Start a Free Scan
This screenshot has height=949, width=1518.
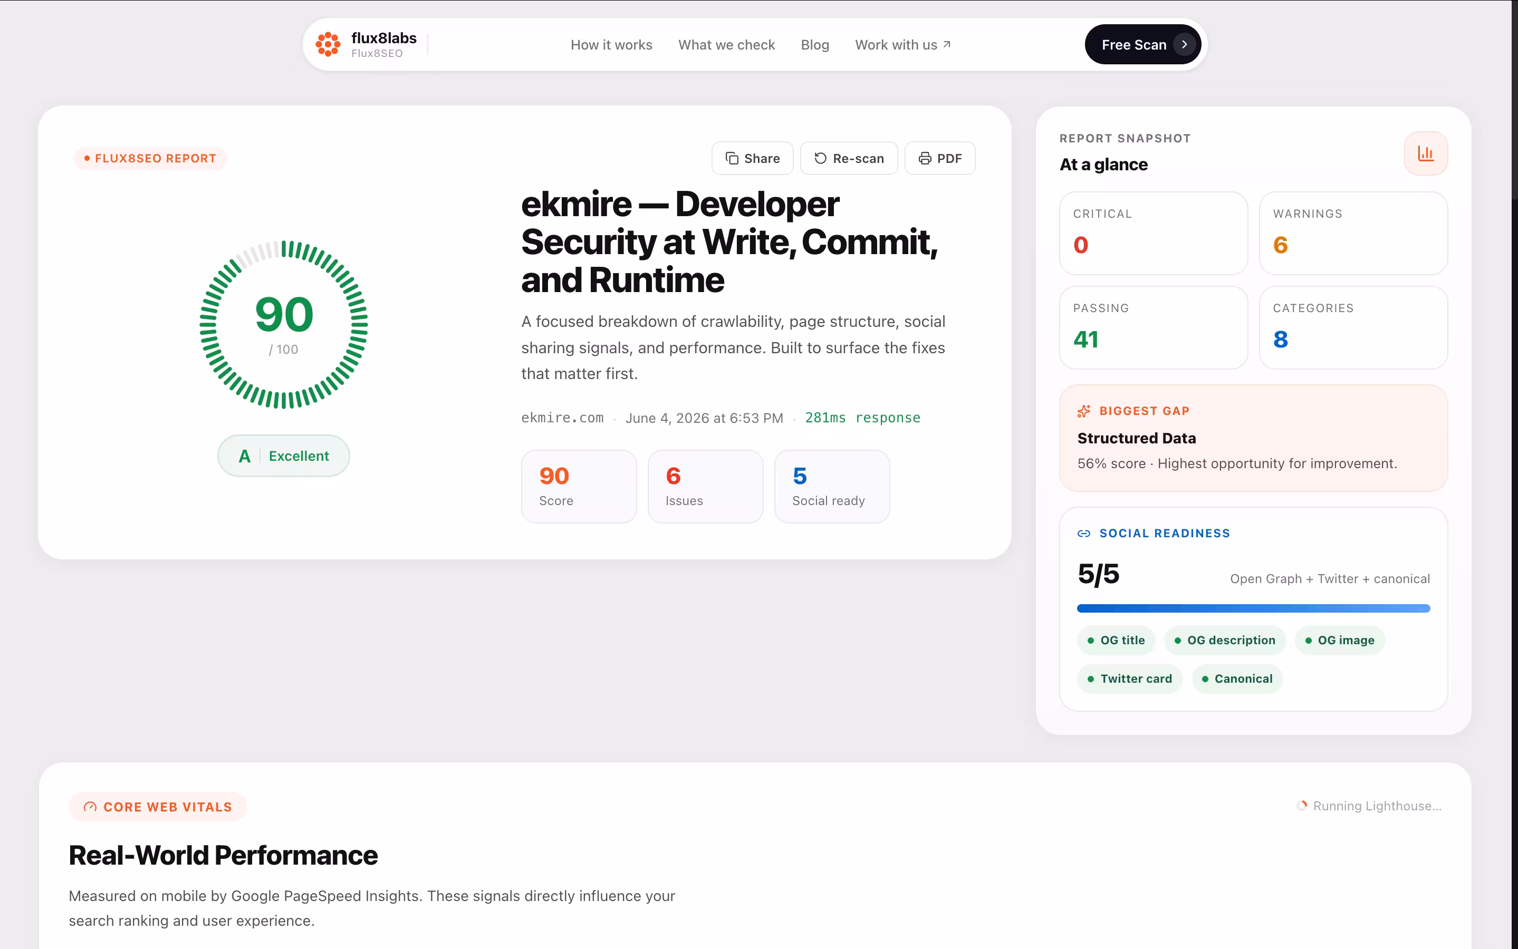pos(1142,45)
